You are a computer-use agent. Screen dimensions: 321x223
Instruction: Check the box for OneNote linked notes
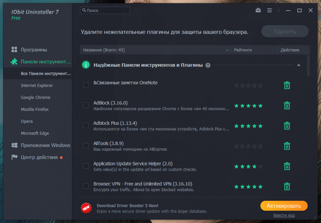(x=86, y=85)
